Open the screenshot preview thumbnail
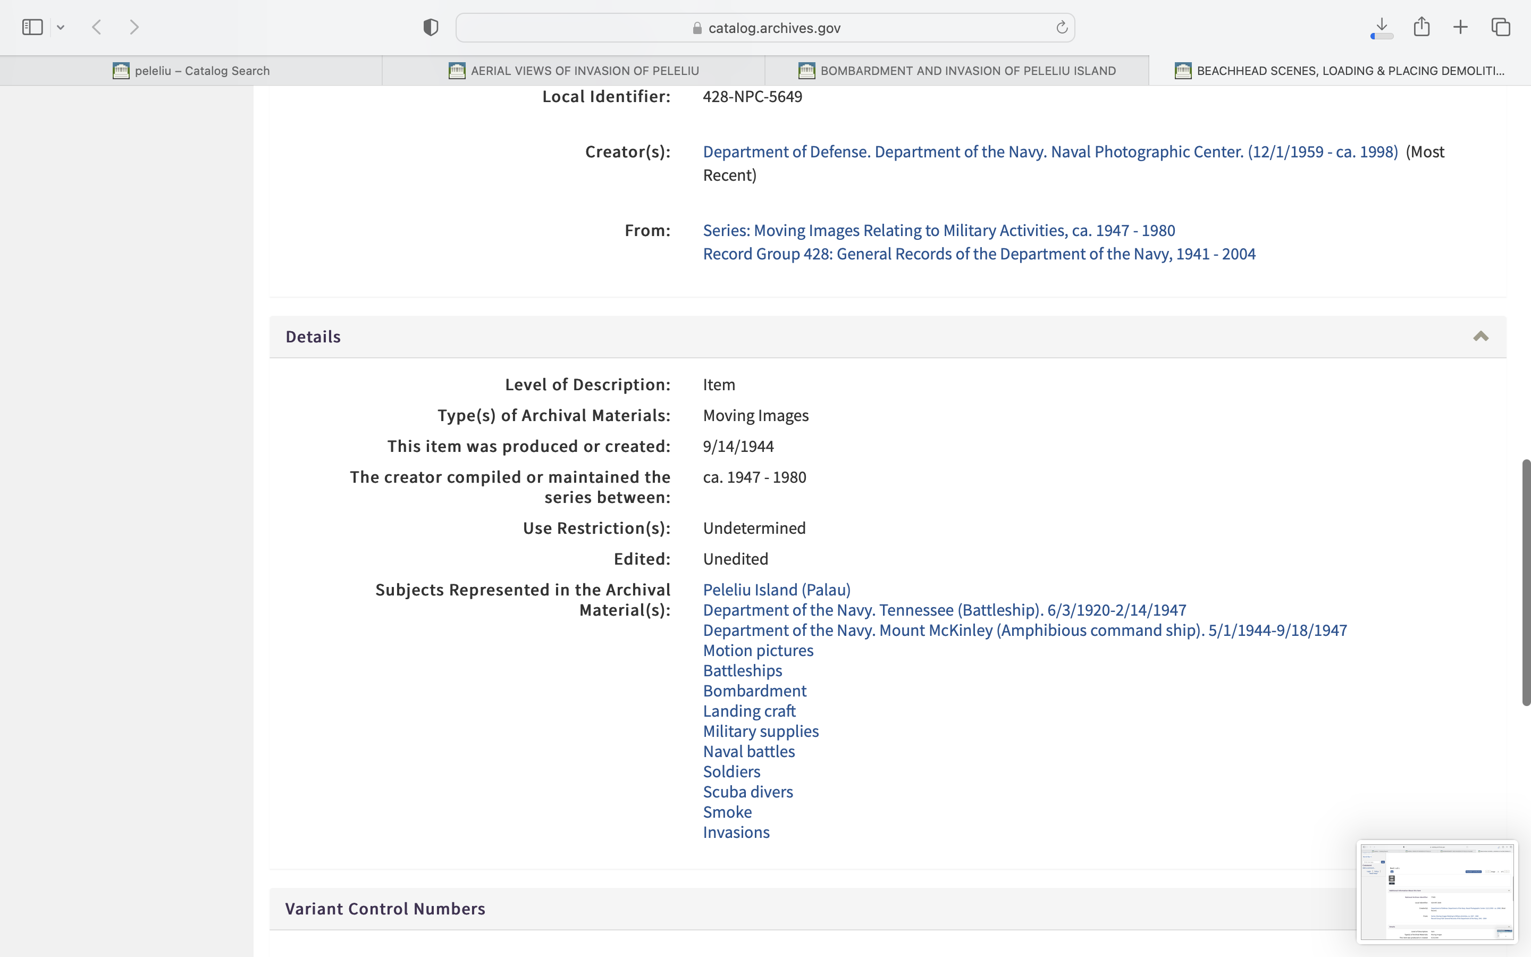The image size is (1531, 957). coord(1437,892)
